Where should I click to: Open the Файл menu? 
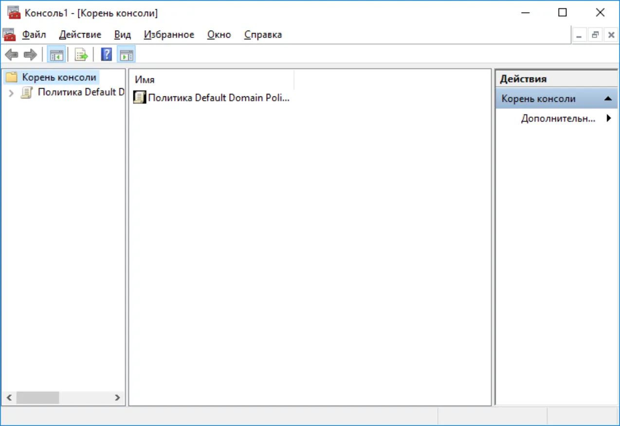coord(34,35)
